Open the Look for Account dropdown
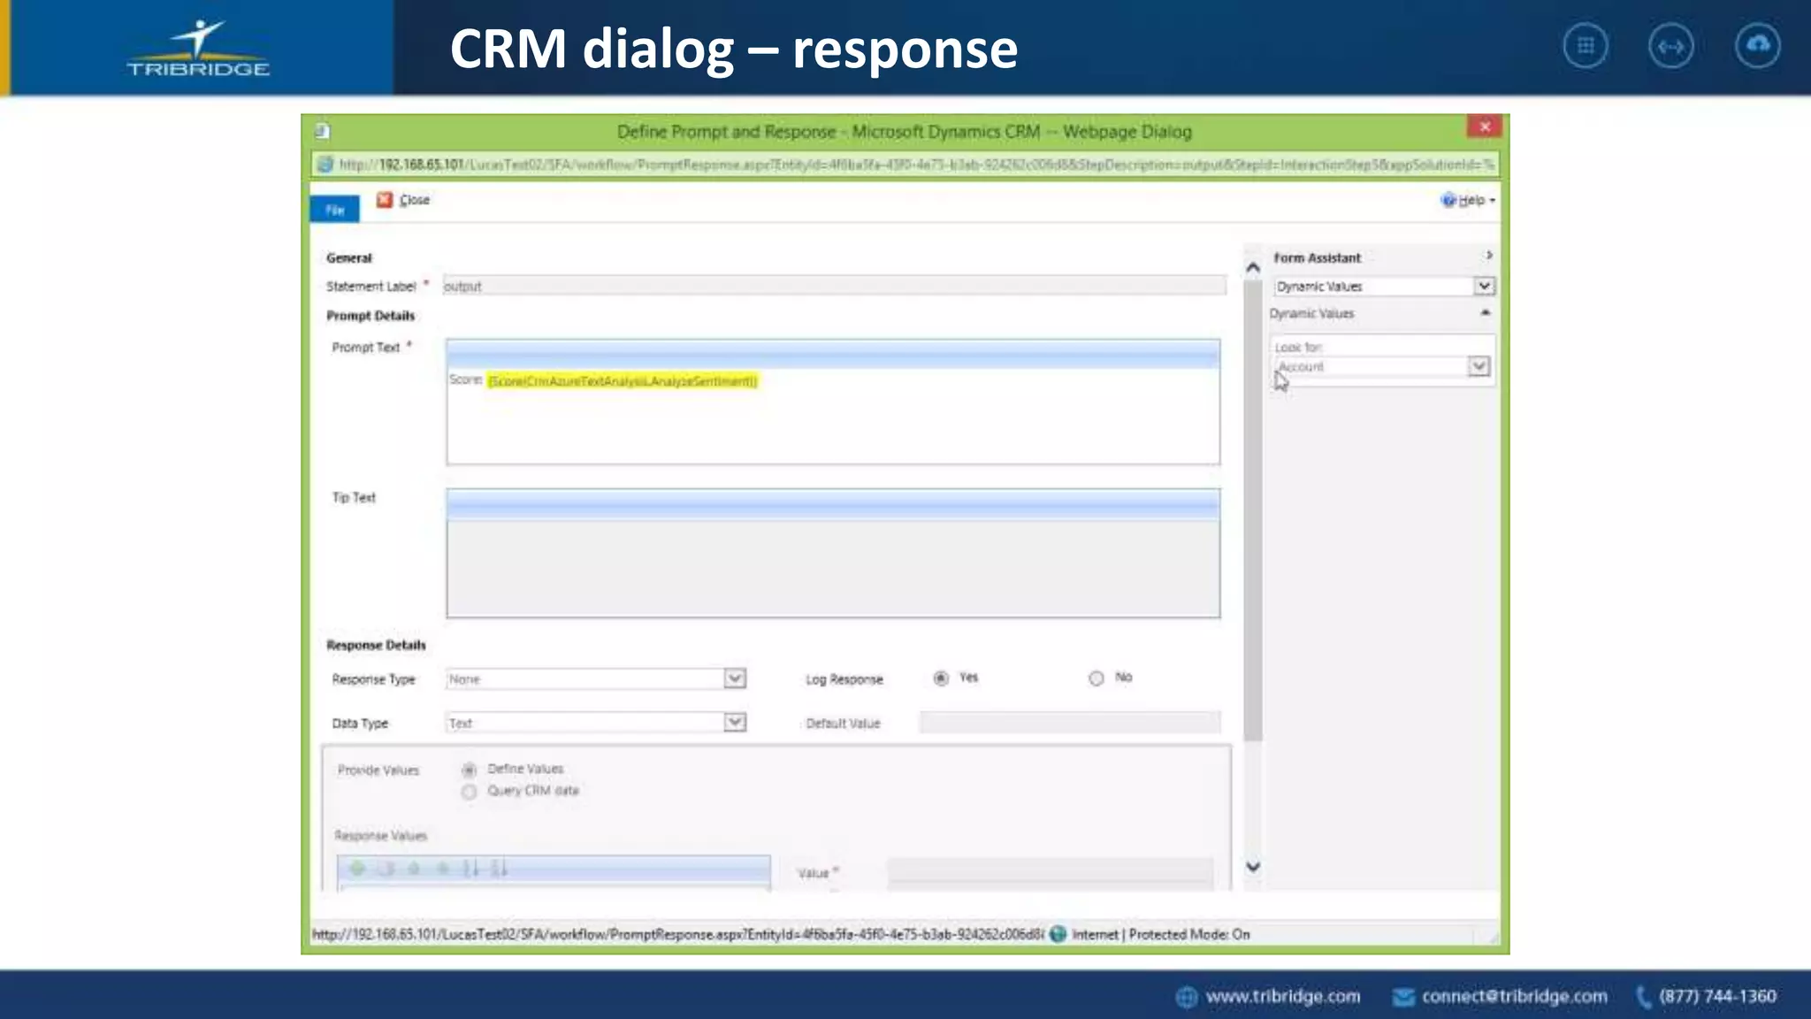This screenshot has height=1019, width=1811. (1479, 366)
